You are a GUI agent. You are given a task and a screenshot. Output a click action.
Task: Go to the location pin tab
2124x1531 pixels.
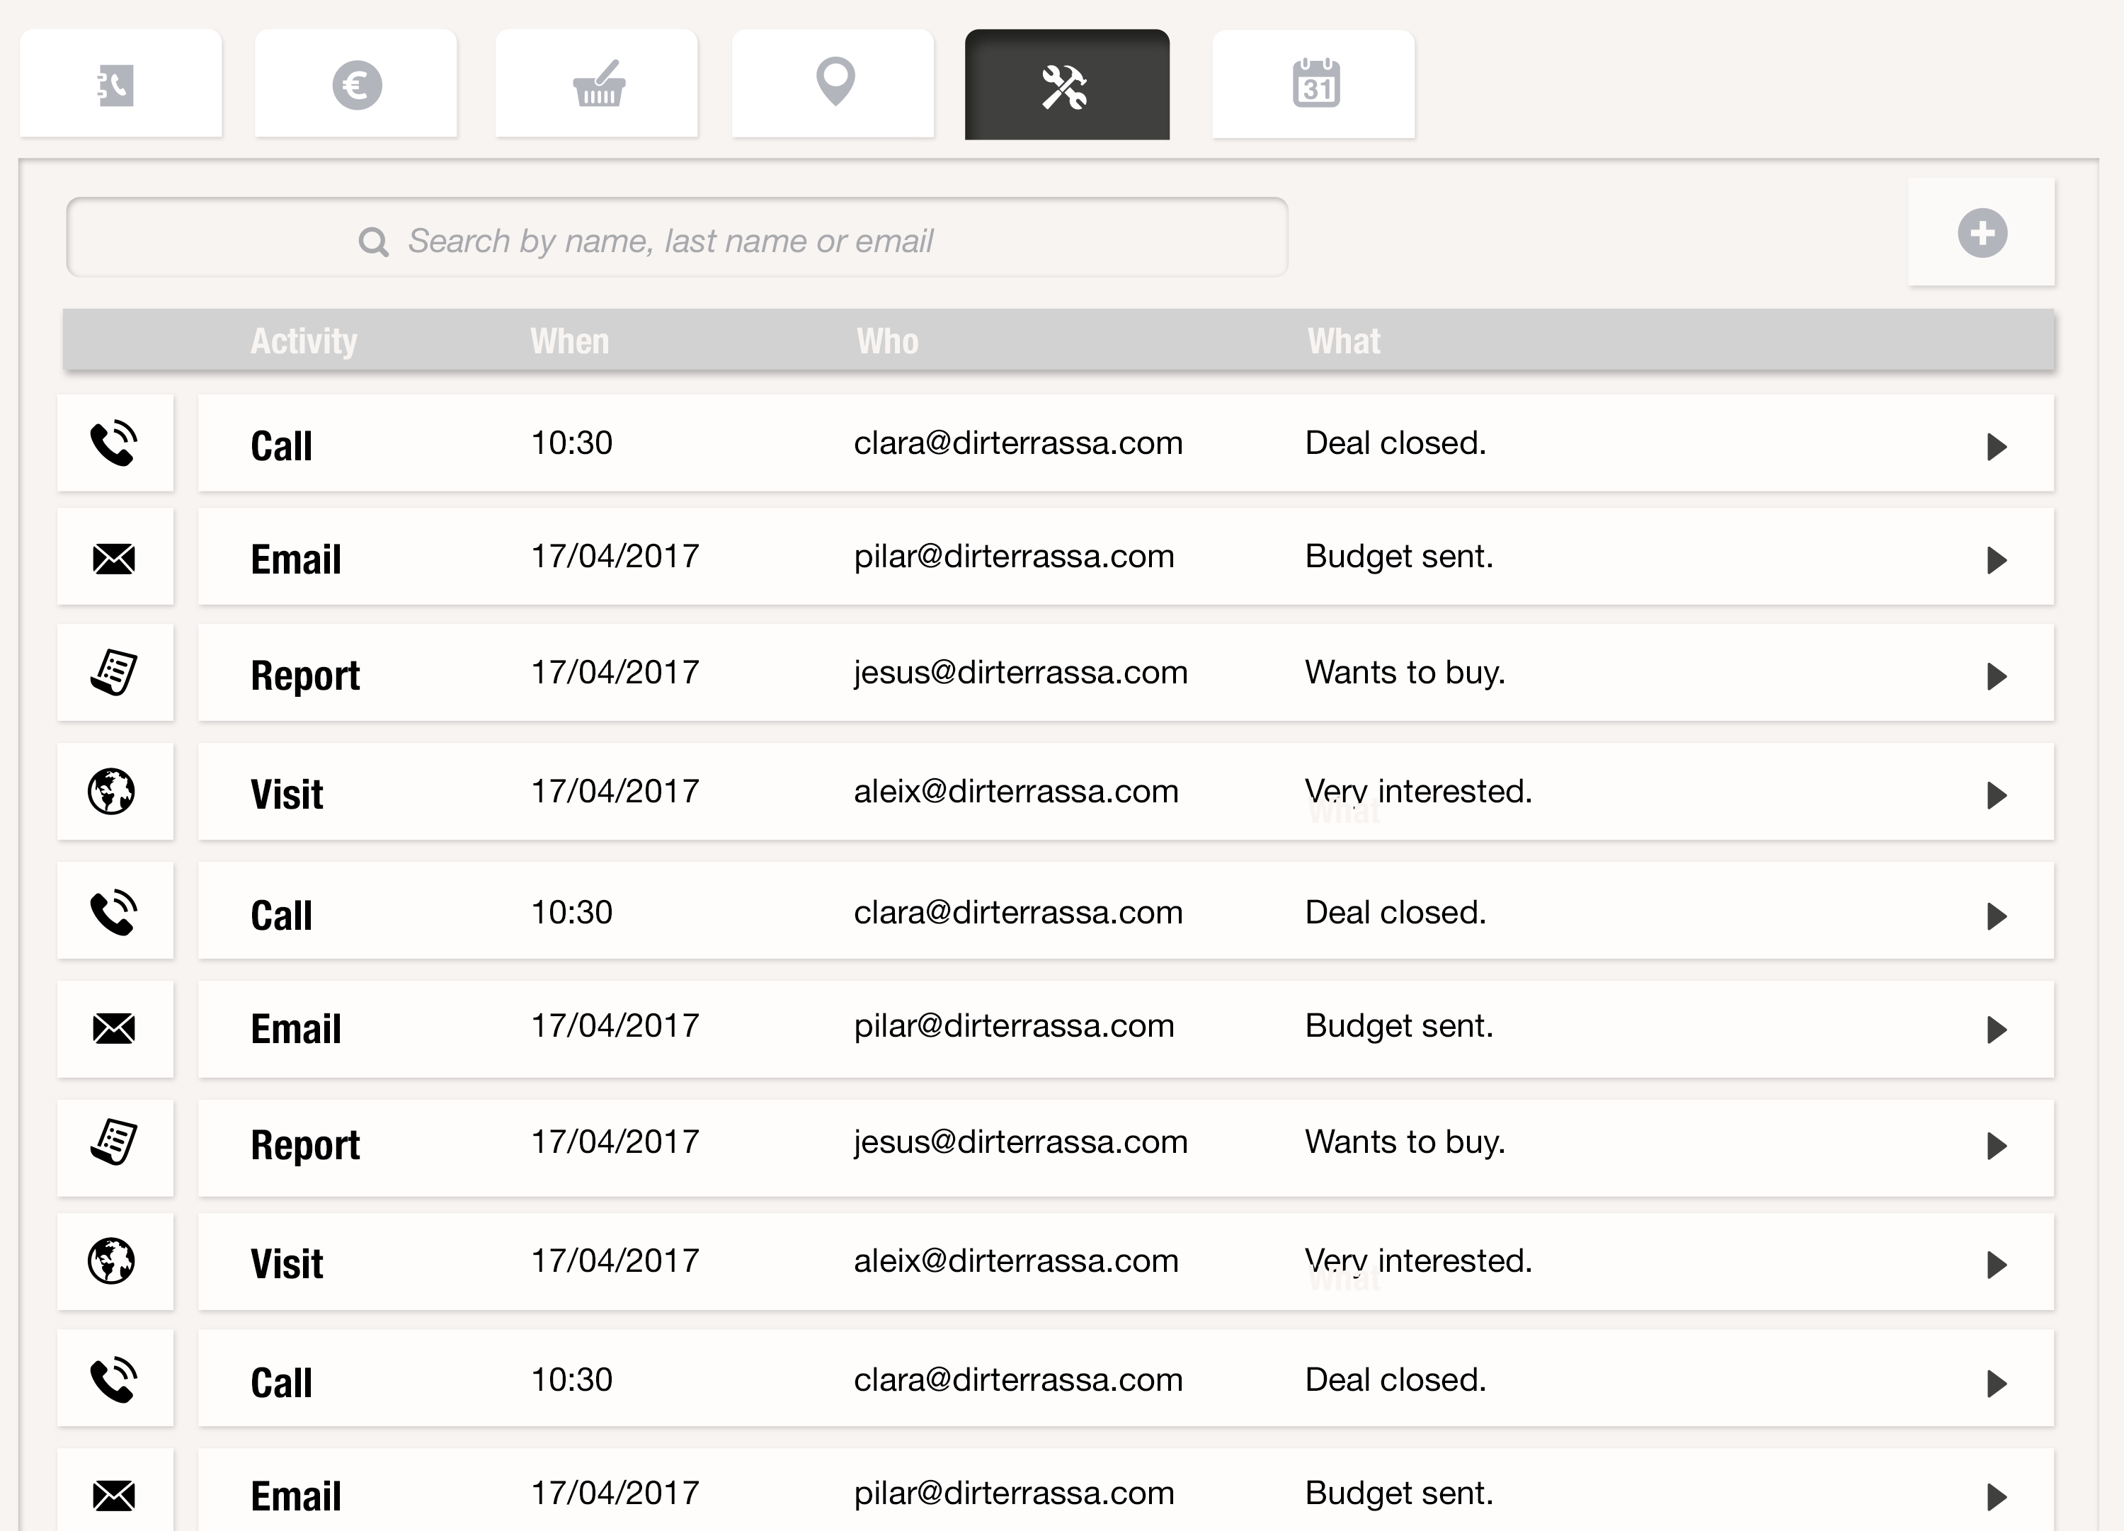pyautogui.click(x=833, y=84)
